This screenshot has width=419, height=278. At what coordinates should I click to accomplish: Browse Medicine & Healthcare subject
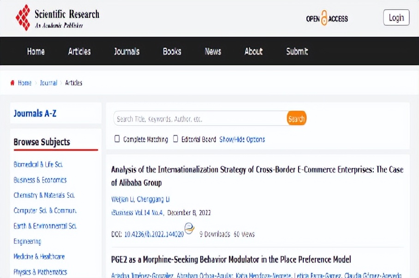[39, 257]
